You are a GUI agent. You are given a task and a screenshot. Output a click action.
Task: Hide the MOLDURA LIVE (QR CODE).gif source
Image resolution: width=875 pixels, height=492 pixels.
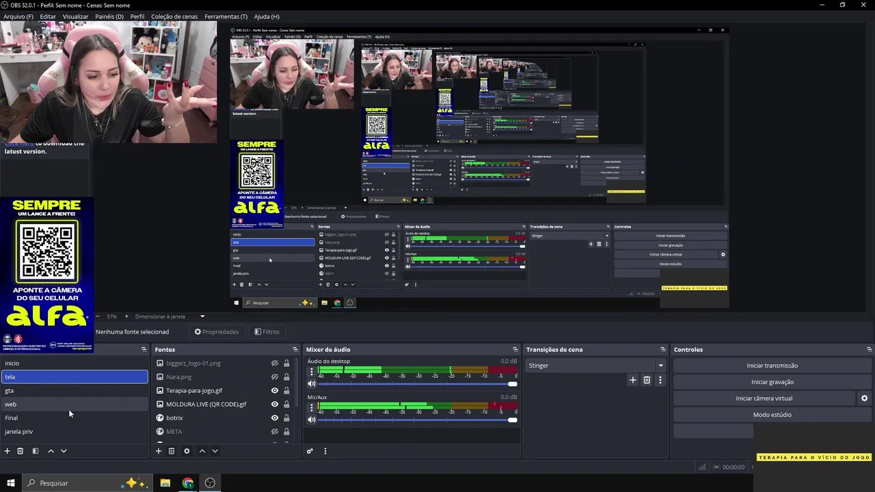point(275,405)
